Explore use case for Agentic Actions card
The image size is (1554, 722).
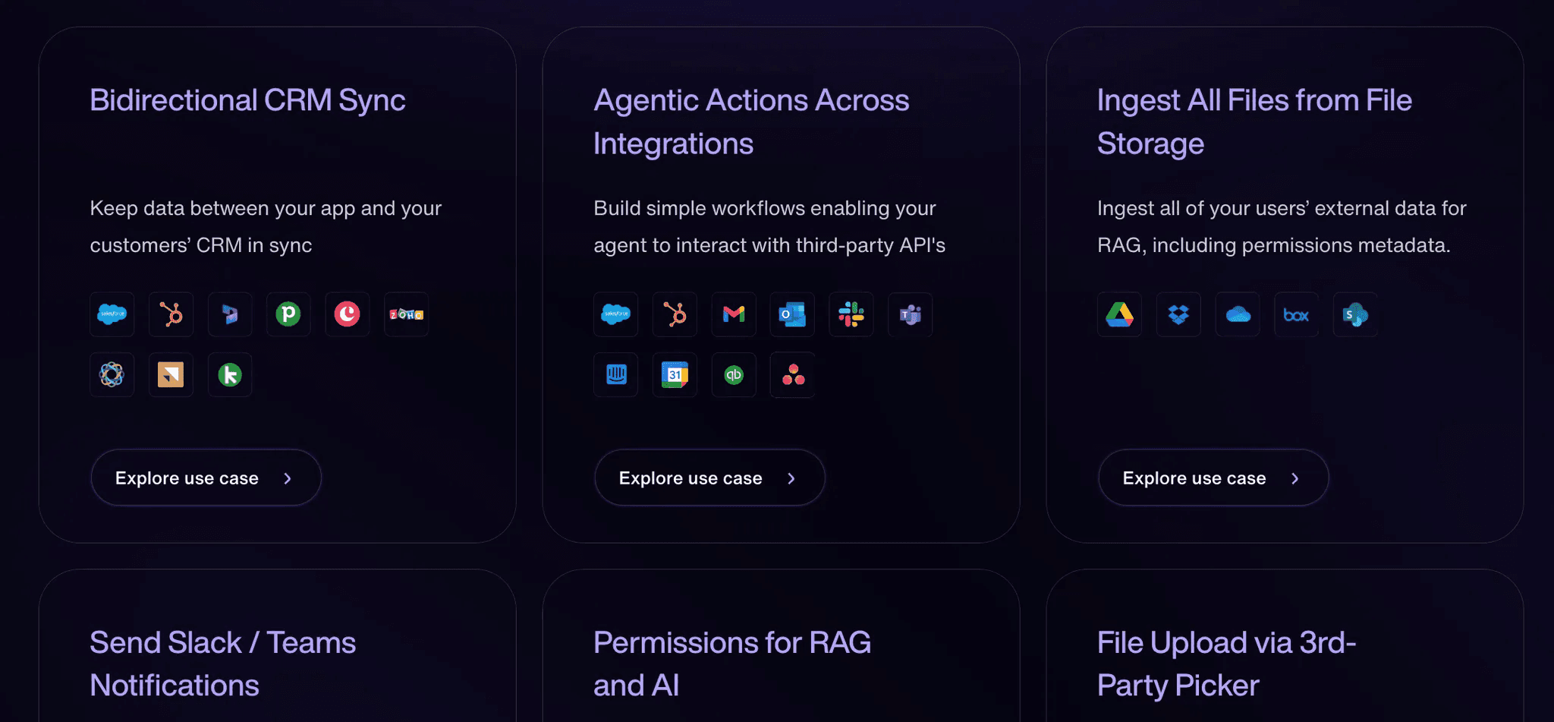(709, 478)
